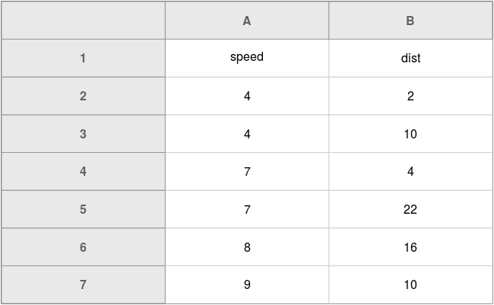The image size is (494, 305).
Task: Select column B header
Action: click(410, 21)
